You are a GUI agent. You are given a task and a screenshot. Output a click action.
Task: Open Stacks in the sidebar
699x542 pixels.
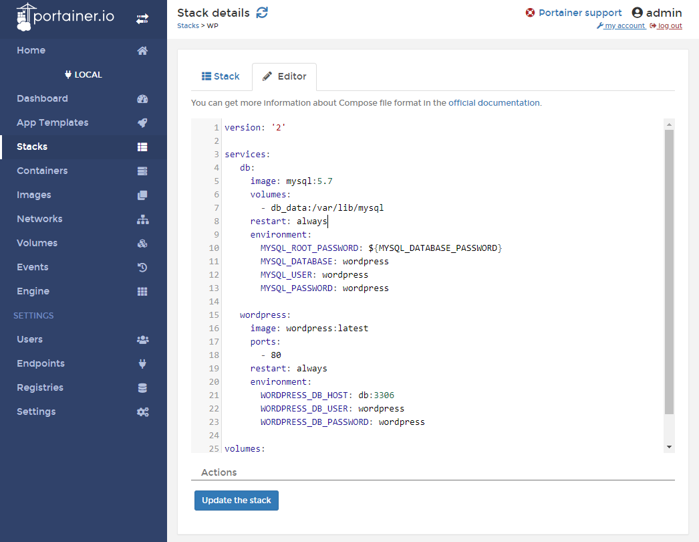click(32, 147)
